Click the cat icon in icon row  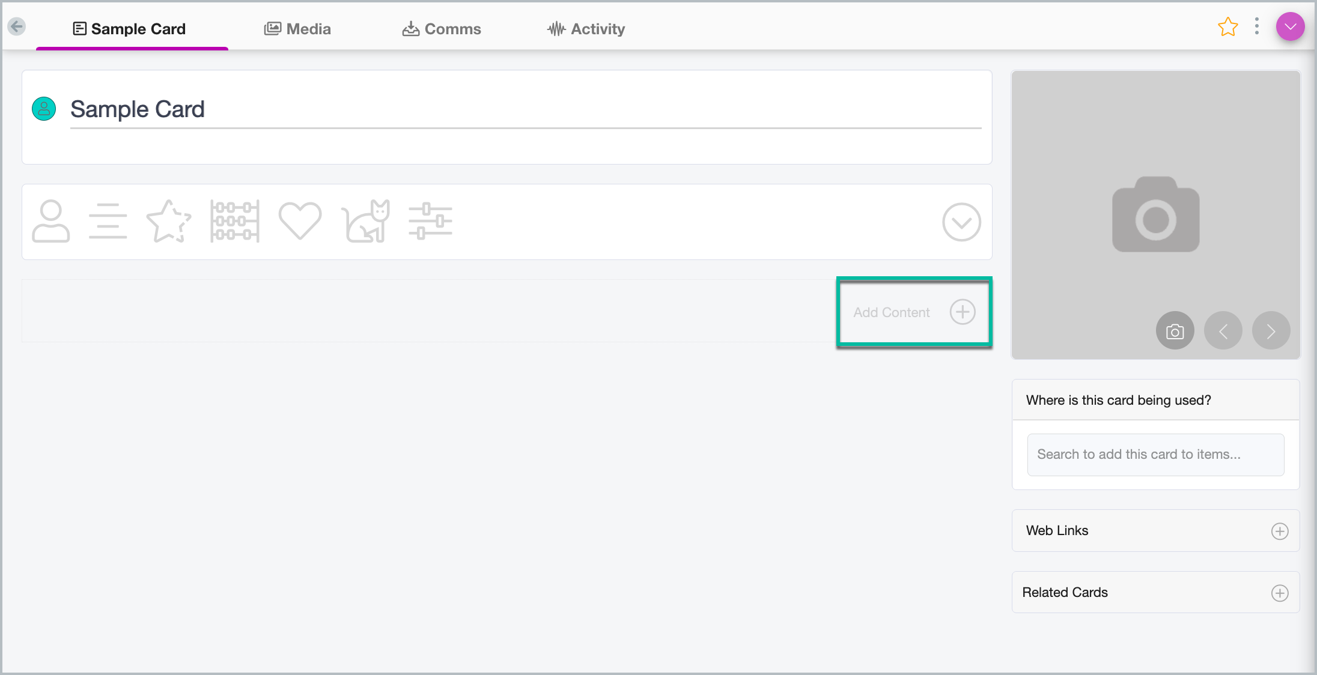point(366,222)
